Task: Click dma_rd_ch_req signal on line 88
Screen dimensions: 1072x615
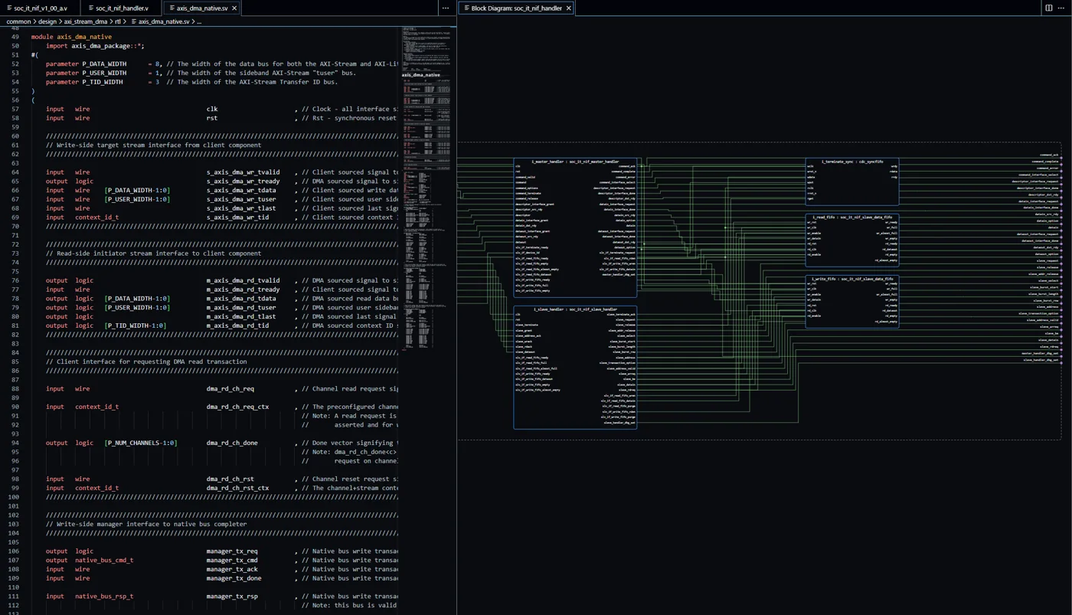Action: point(230,389)
